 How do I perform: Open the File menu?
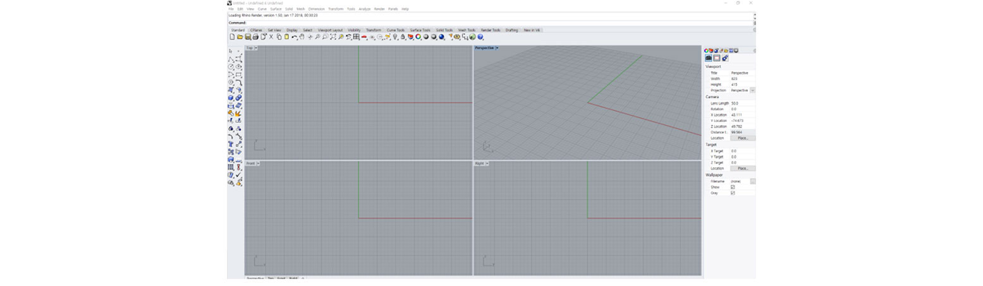(x=231, y=9)
